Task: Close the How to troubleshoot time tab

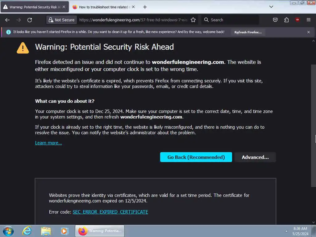Action: click(133, 7)
